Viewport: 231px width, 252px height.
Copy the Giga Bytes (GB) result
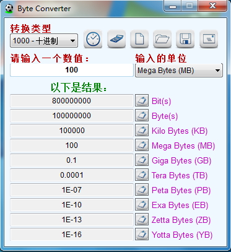point(142,160)
